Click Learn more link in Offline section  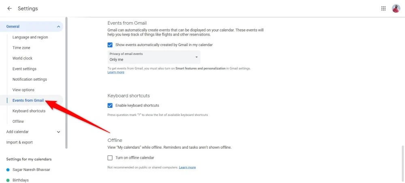187,167
